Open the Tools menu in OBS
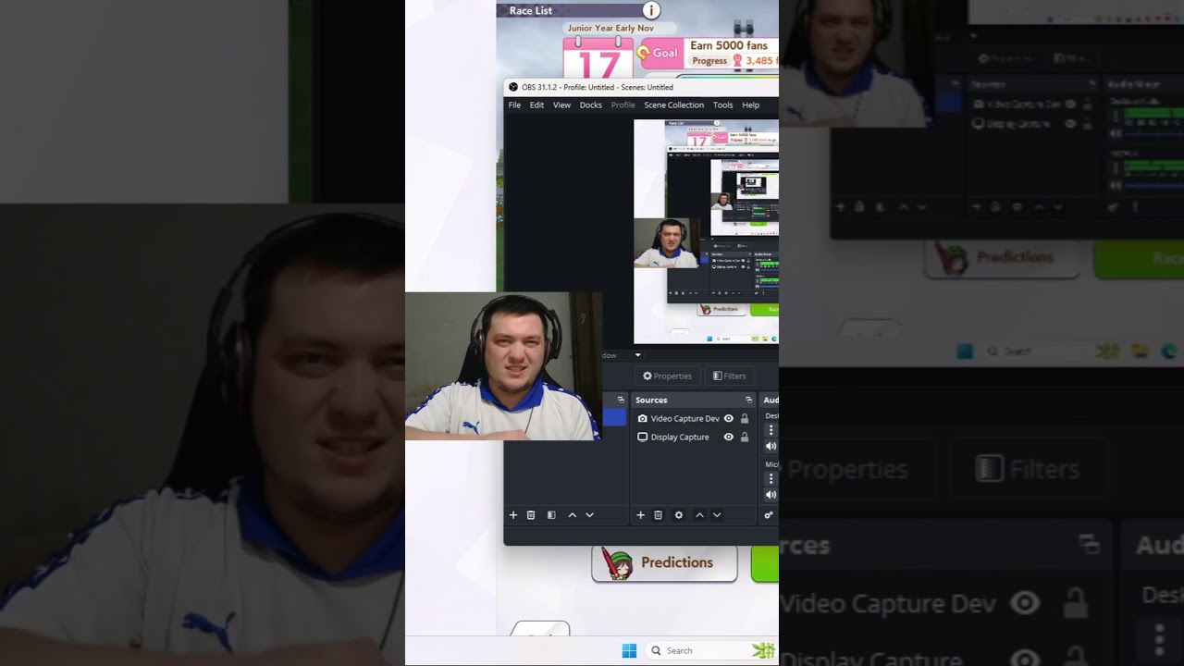The image size is (1184, 666). 722,105
